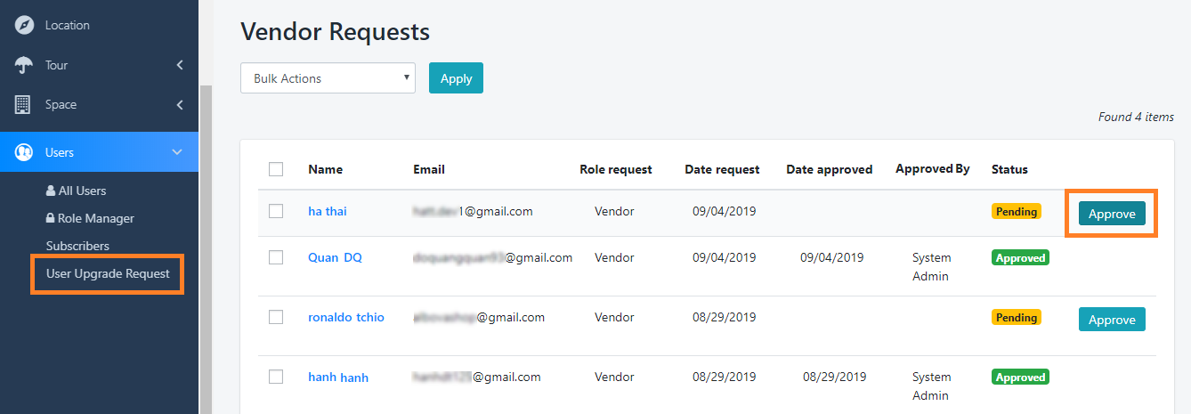Expand the Space menu chevron
The image size is (1191, 414).
[180, 104]
